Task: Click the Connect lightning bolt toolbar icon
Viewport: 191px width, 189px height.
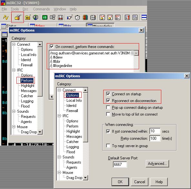Action: [x=5, y=17]
